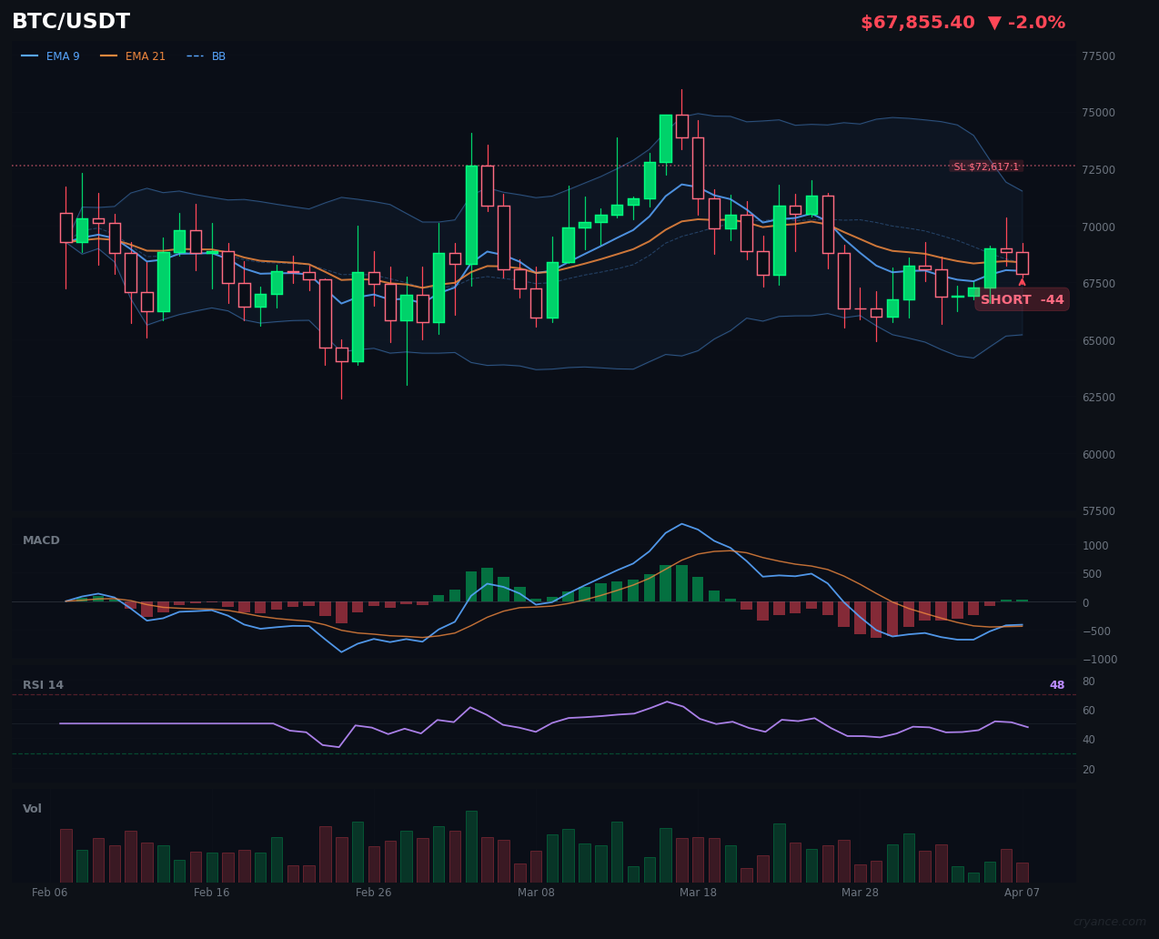Toggle the BB legend text

click(x=218, y=56)
